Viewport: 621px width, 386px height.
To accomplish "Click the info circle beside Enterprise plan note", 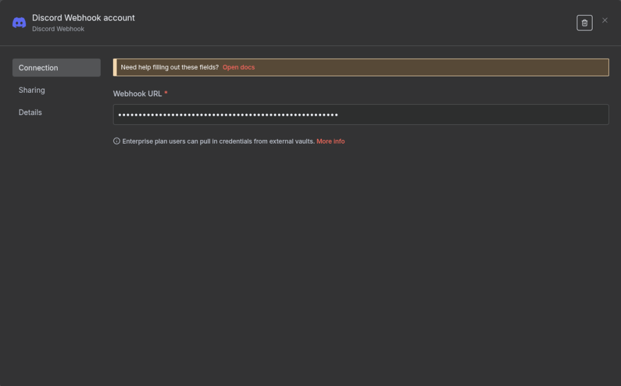I will 117,141.
